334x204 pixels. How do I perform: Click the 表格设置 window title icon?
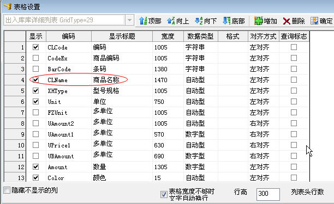pos(7,7)
